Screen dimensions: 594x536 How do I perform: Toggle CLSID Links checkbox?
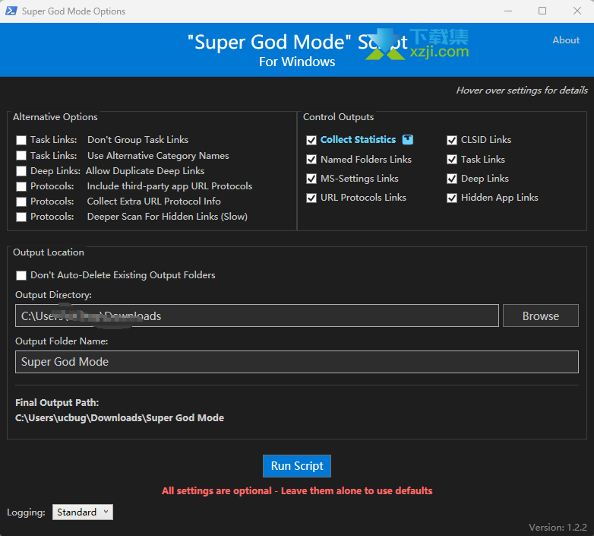pos(452,140)
